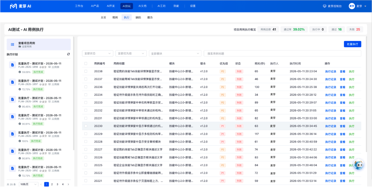The height and width of the screenshot is (187, 372).
Task: Click the document icon of PLAN-2026-1092
Action: point(12,168)
